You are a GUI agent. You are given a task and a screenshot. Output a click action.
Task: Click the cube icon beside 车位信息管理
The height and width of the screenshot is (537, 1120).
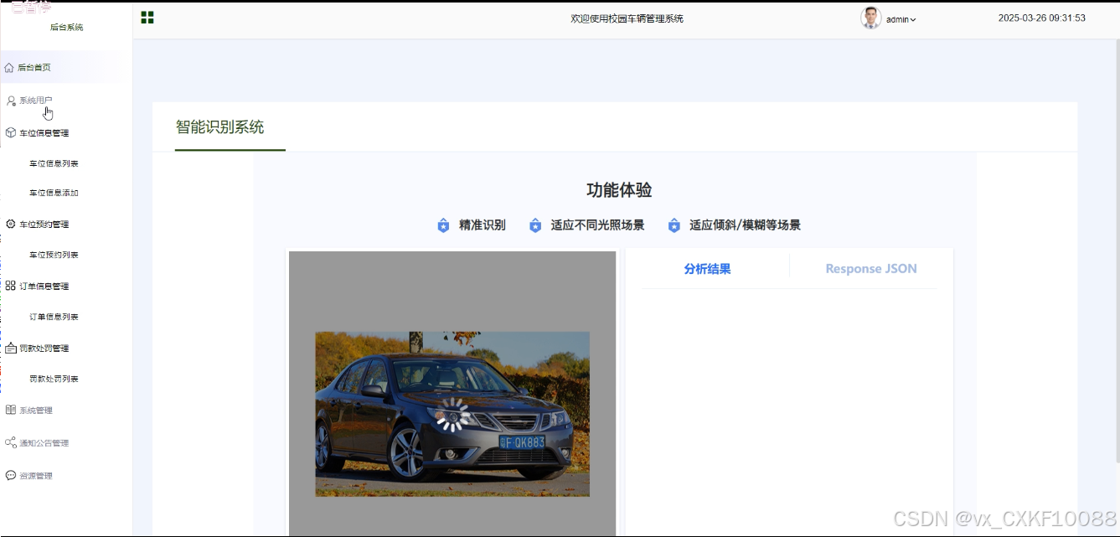coord(10,132)
